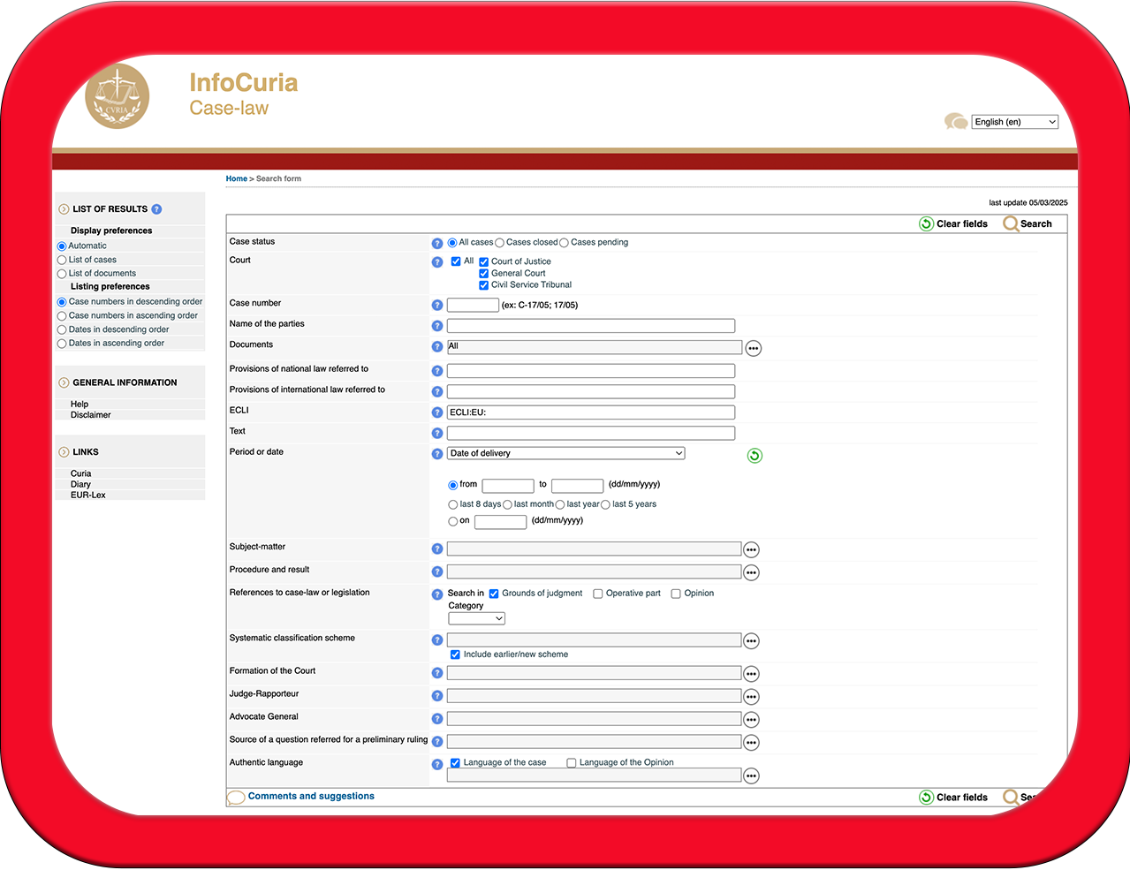The height and width of the screenshot is (870, 1130).
Task: Select List of documents display option
Action: [x=62, y=274]
